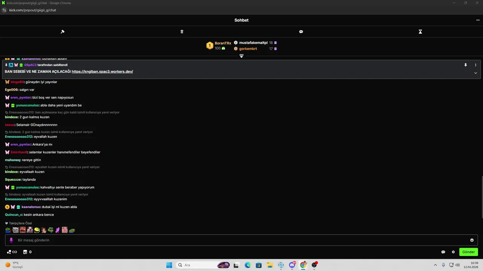Open the hourglass tab in chat header
Image resolution: width=483 pixels, height=271 pixels.
[x=420, y=32]
